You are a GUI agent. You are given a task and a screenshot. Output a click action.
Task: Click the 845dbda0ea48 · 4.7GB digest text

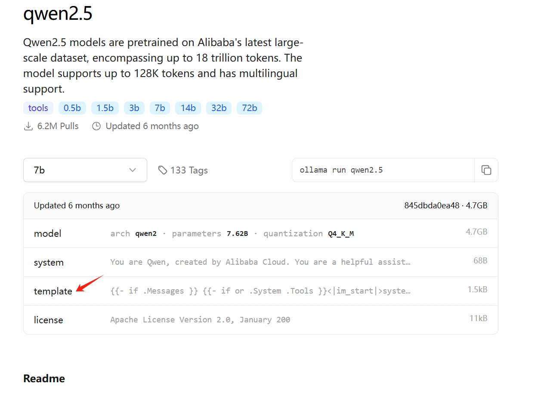coord(445,205)
